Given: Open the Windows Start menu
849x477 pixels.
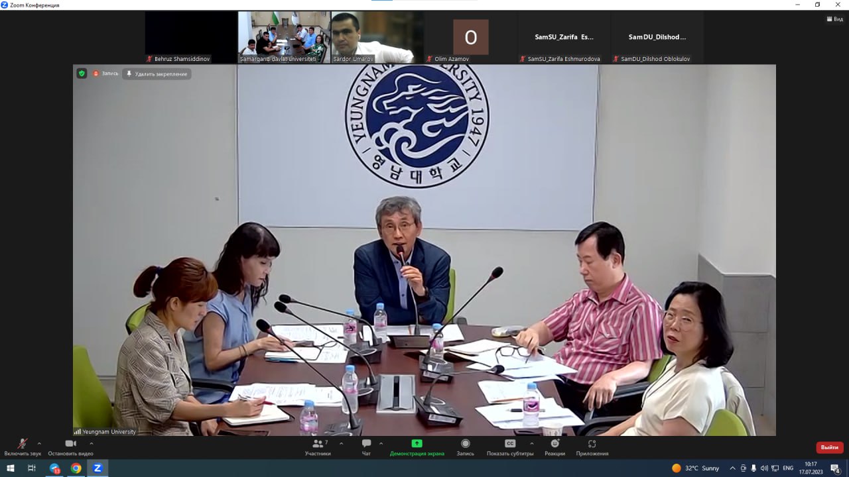Looking at the screenshot, I should pyautogui.click(x=11, y=468).
